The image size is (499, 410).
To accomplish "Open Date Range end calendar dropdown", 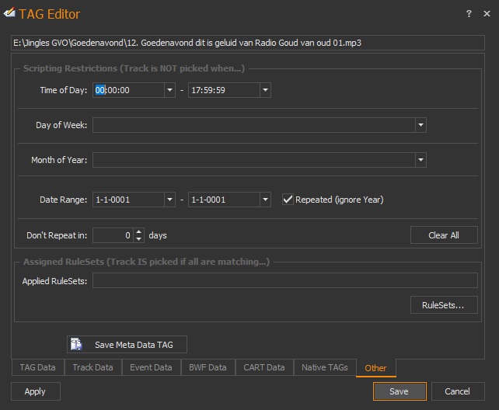I will 265,200.
